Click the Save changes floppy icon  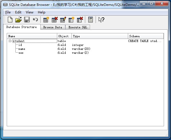tap(27, 20)
